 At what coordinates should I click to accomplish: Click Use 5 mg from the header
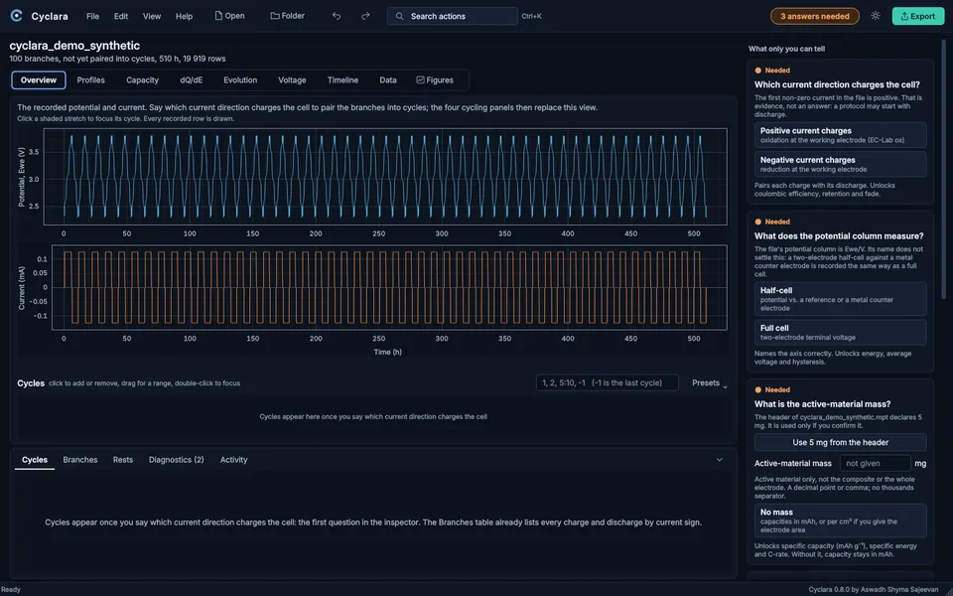point(840,442)
